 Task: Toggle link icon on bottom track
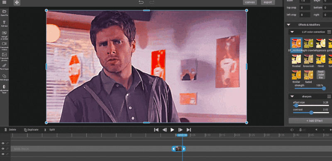coord(7,154)
